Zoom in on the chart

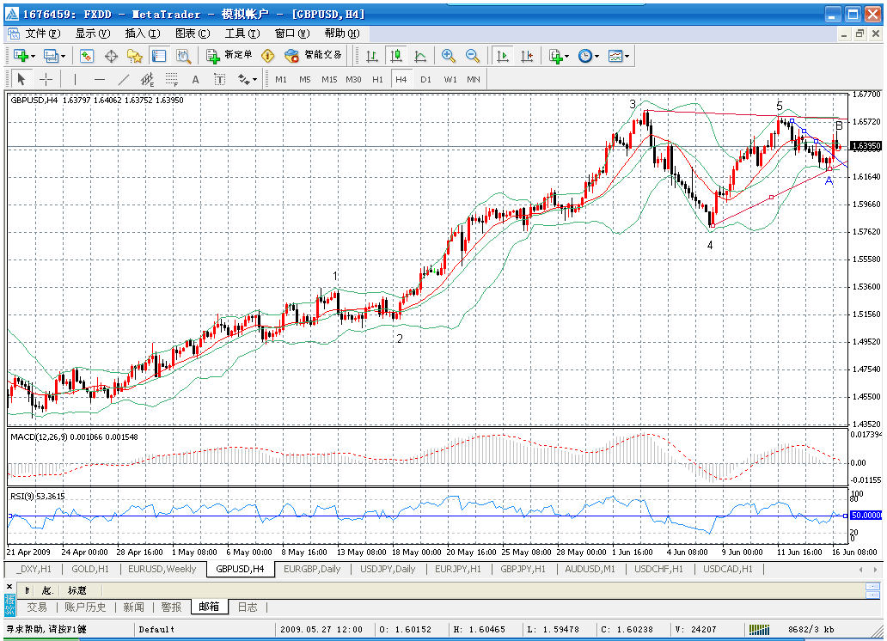[449, 56]
